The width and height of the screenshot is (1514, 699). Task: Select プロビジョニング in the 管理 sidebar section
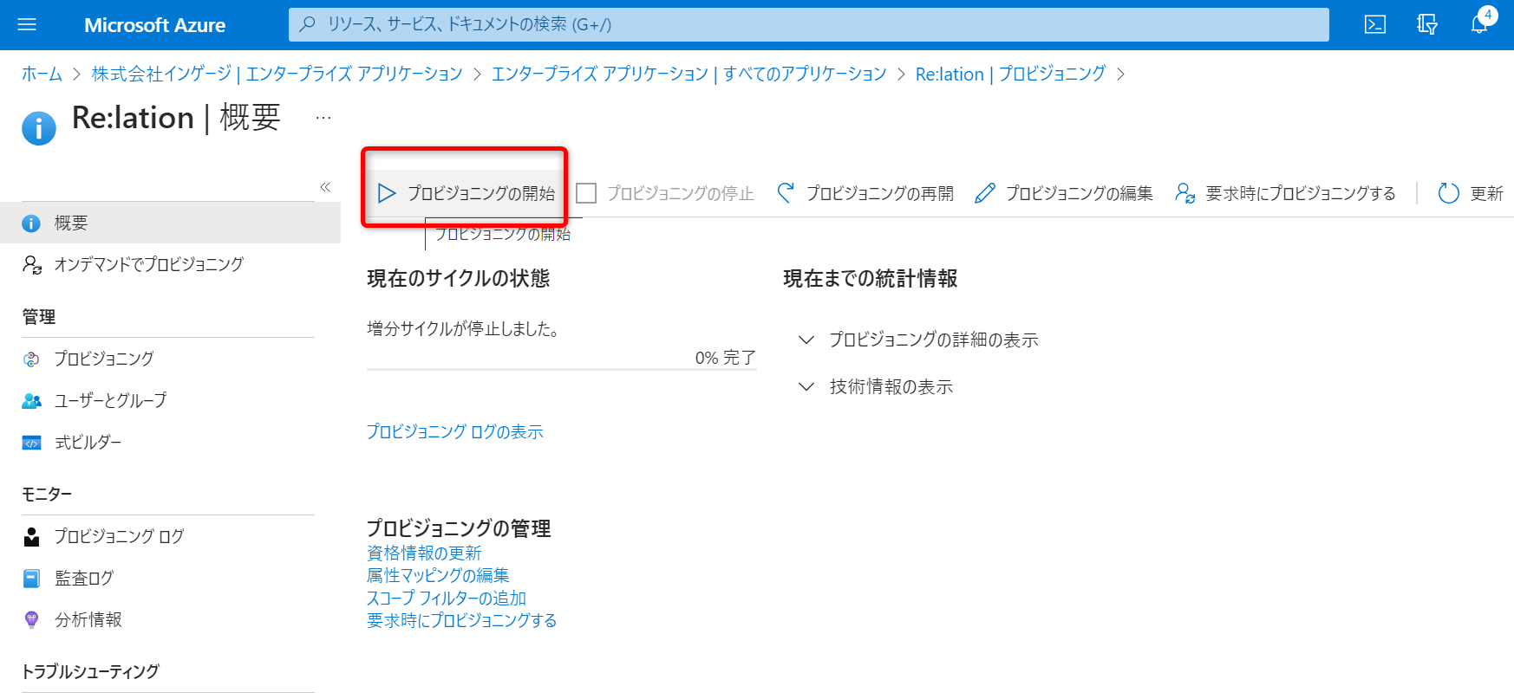pos(103,359)
